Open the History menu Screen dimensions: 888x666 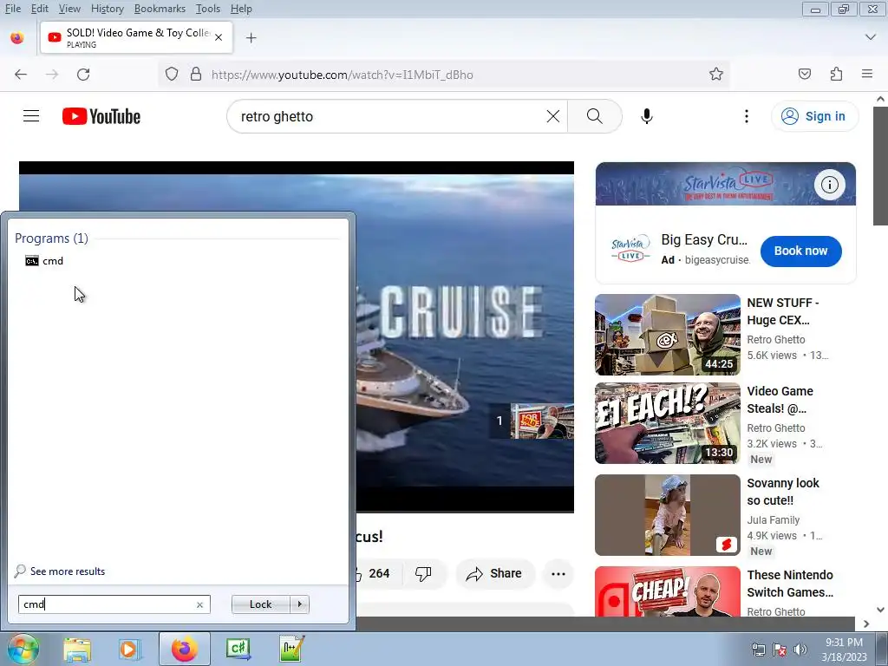(107, 9)
